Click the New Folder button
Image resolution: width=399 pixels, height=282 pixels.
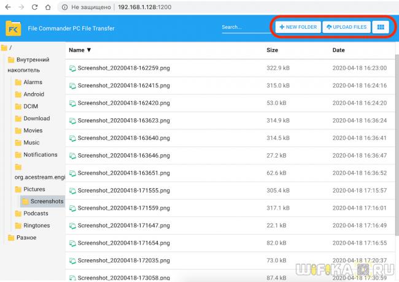click(x=297, y=28)
